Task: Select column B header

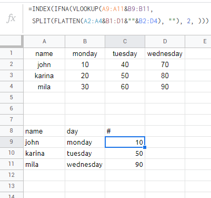Action: (x=85, y=41)
